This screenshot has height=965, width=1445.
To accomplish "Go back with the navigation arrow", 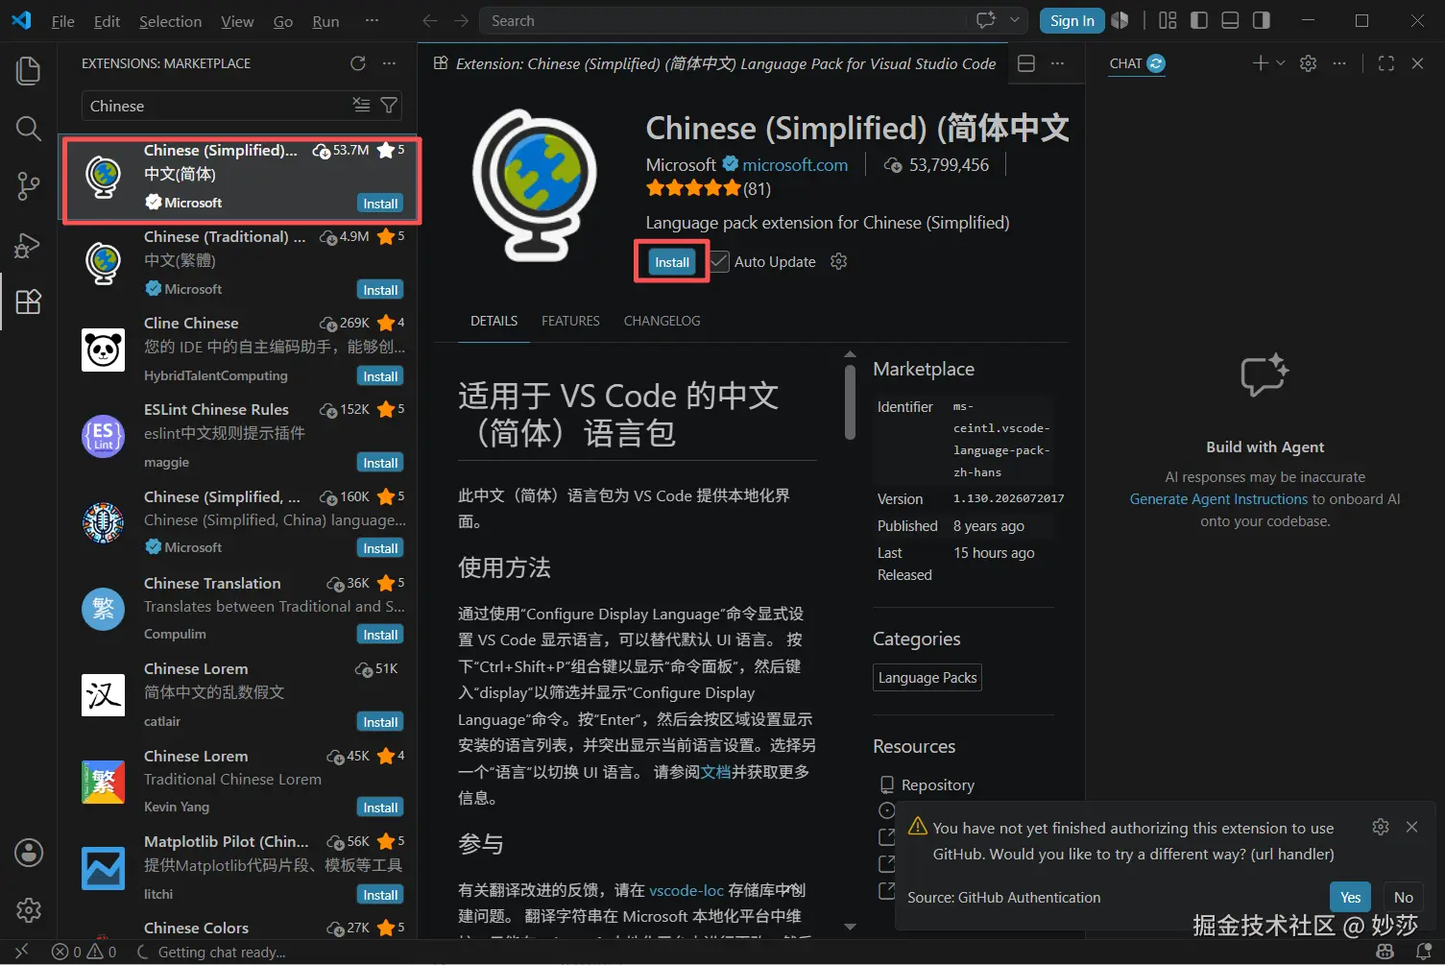I will (430, 20).
